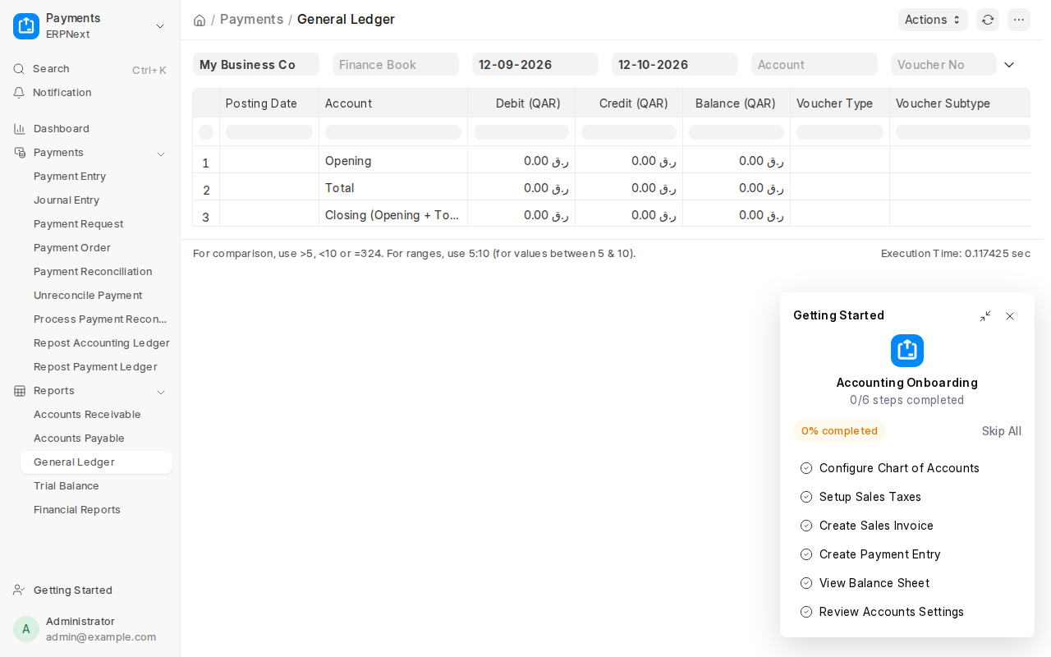Open Accounts Payable report
Viewport: 1051px width, 657px height.
[96, 439]
